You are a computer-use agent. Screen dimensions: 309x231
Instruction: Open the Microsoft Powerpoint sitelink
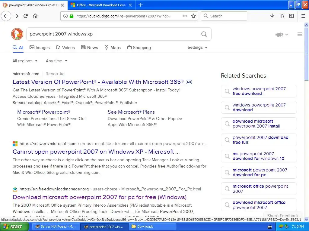point(44,112)
